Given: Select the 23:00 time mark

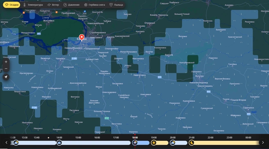Looking at the screenshot, I should pos(229,138).
